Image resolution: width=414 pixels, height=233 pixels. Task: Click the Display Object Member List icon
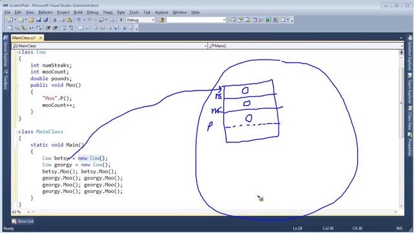pos(10,28)
